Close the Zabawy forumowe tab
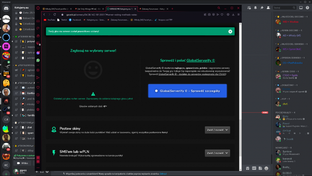 (167, 9)
